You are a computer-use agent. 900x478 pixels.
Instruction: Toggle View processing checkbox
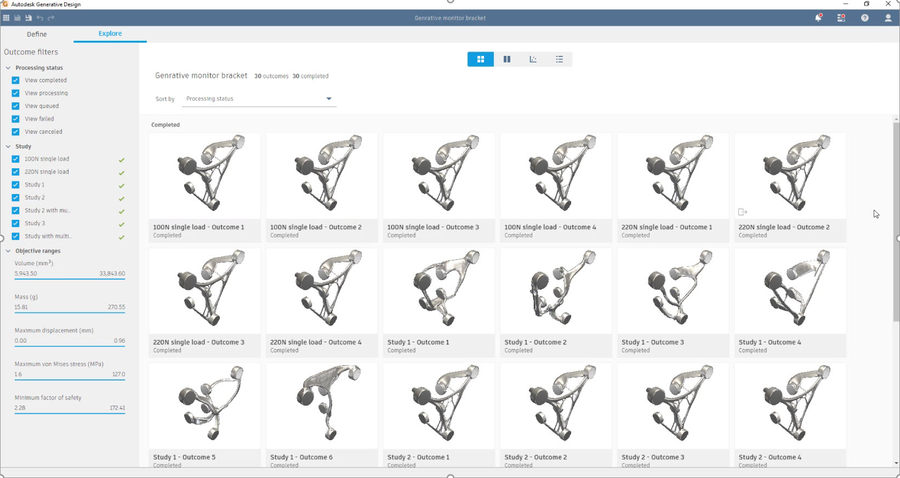15,93
